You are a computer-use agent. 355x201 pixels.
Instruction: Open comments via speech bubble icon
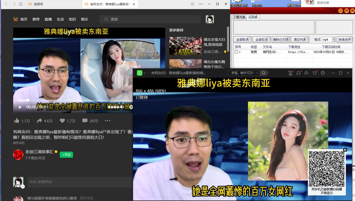coord(85,121)
